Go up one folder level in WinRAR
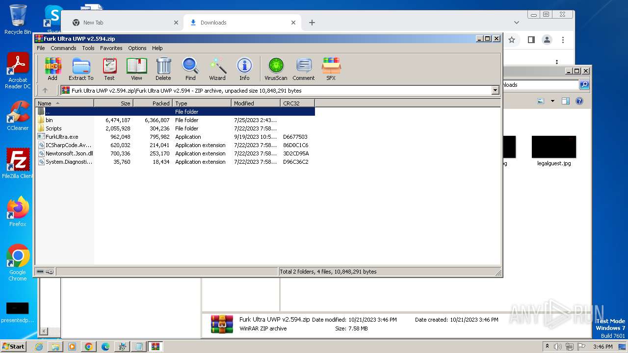Image resolution: width=628 pixels, height=353 pixels. (45, 90)
